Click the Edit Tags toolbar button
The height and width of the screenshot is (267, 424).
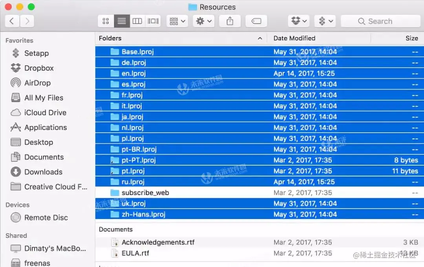click(256, 21)
